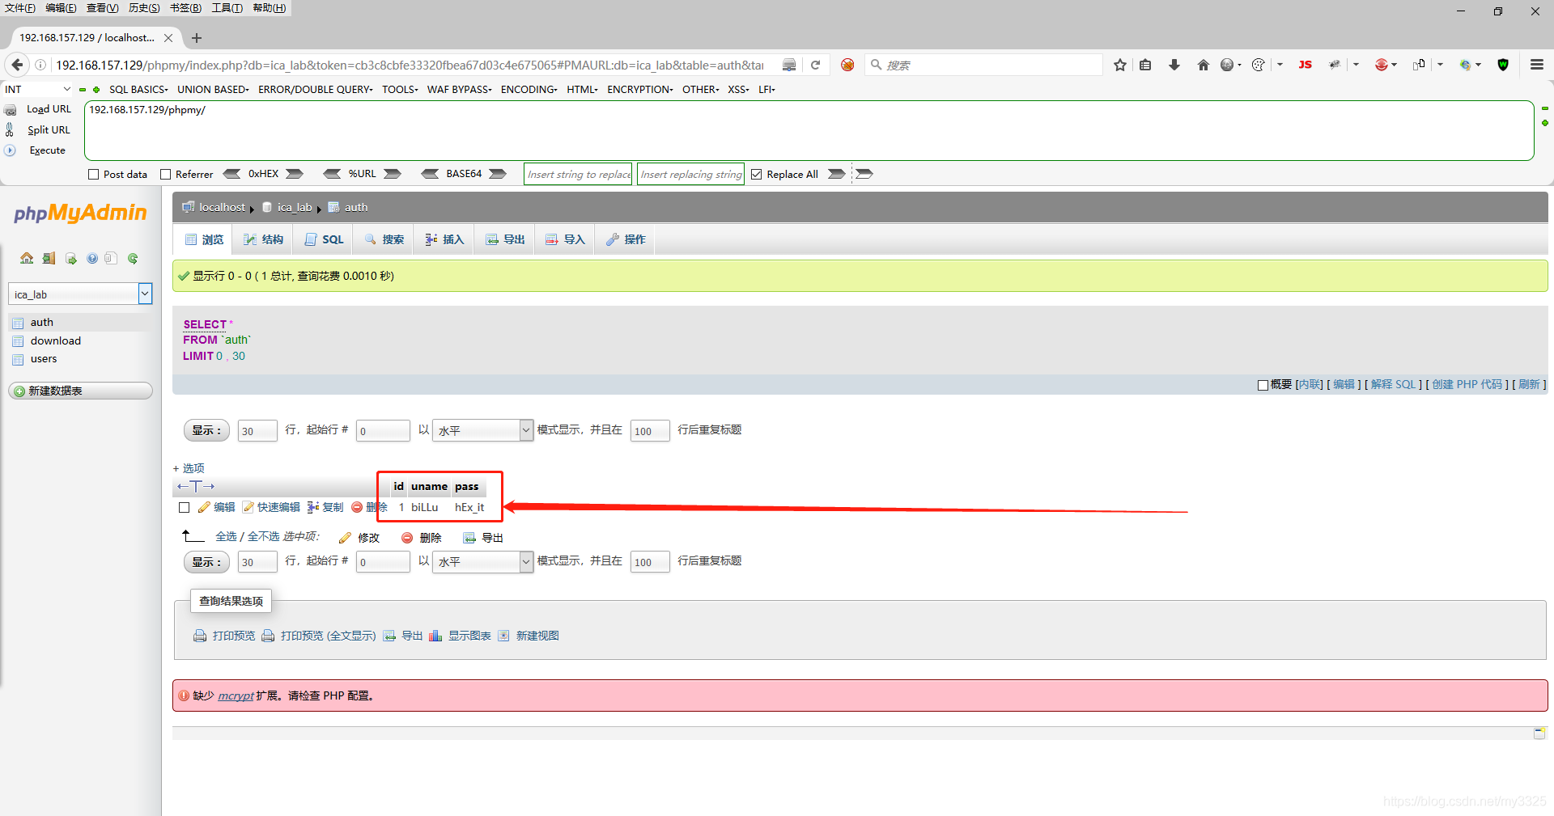The image size is (1554, 816).
Task: Click the right arrow beside %URL
Action: [393, 174]
